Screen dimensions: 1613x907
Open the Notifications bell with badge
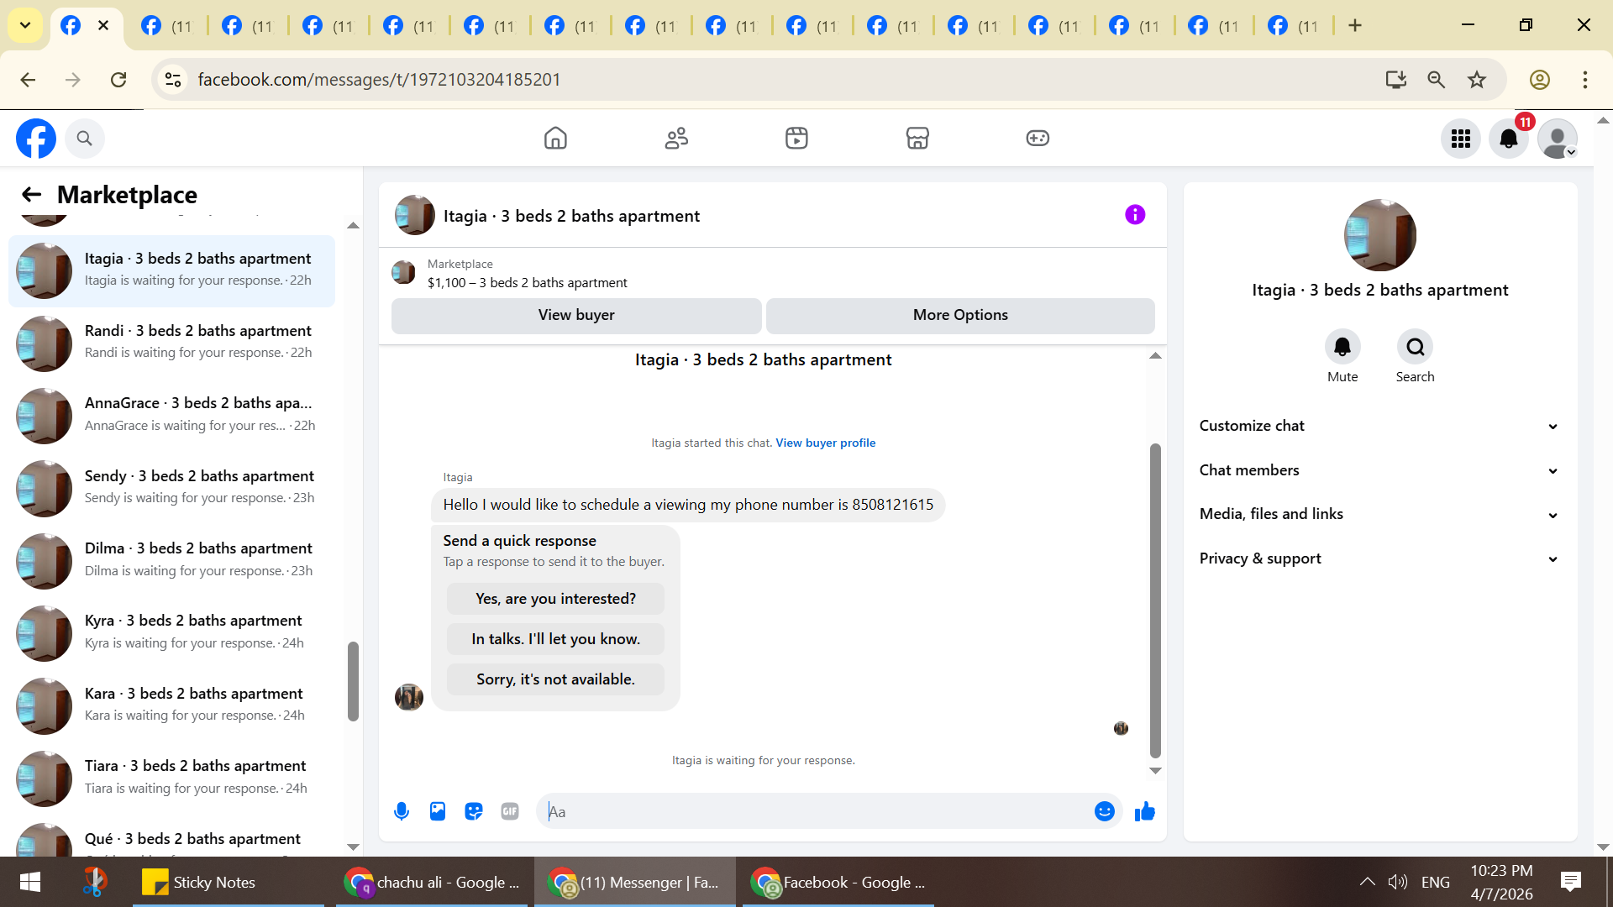[1509, 139]
